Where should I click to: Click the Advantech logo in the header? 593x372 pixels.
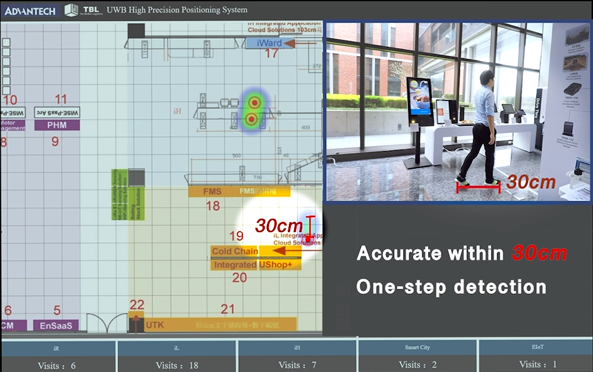coord(30,11)
